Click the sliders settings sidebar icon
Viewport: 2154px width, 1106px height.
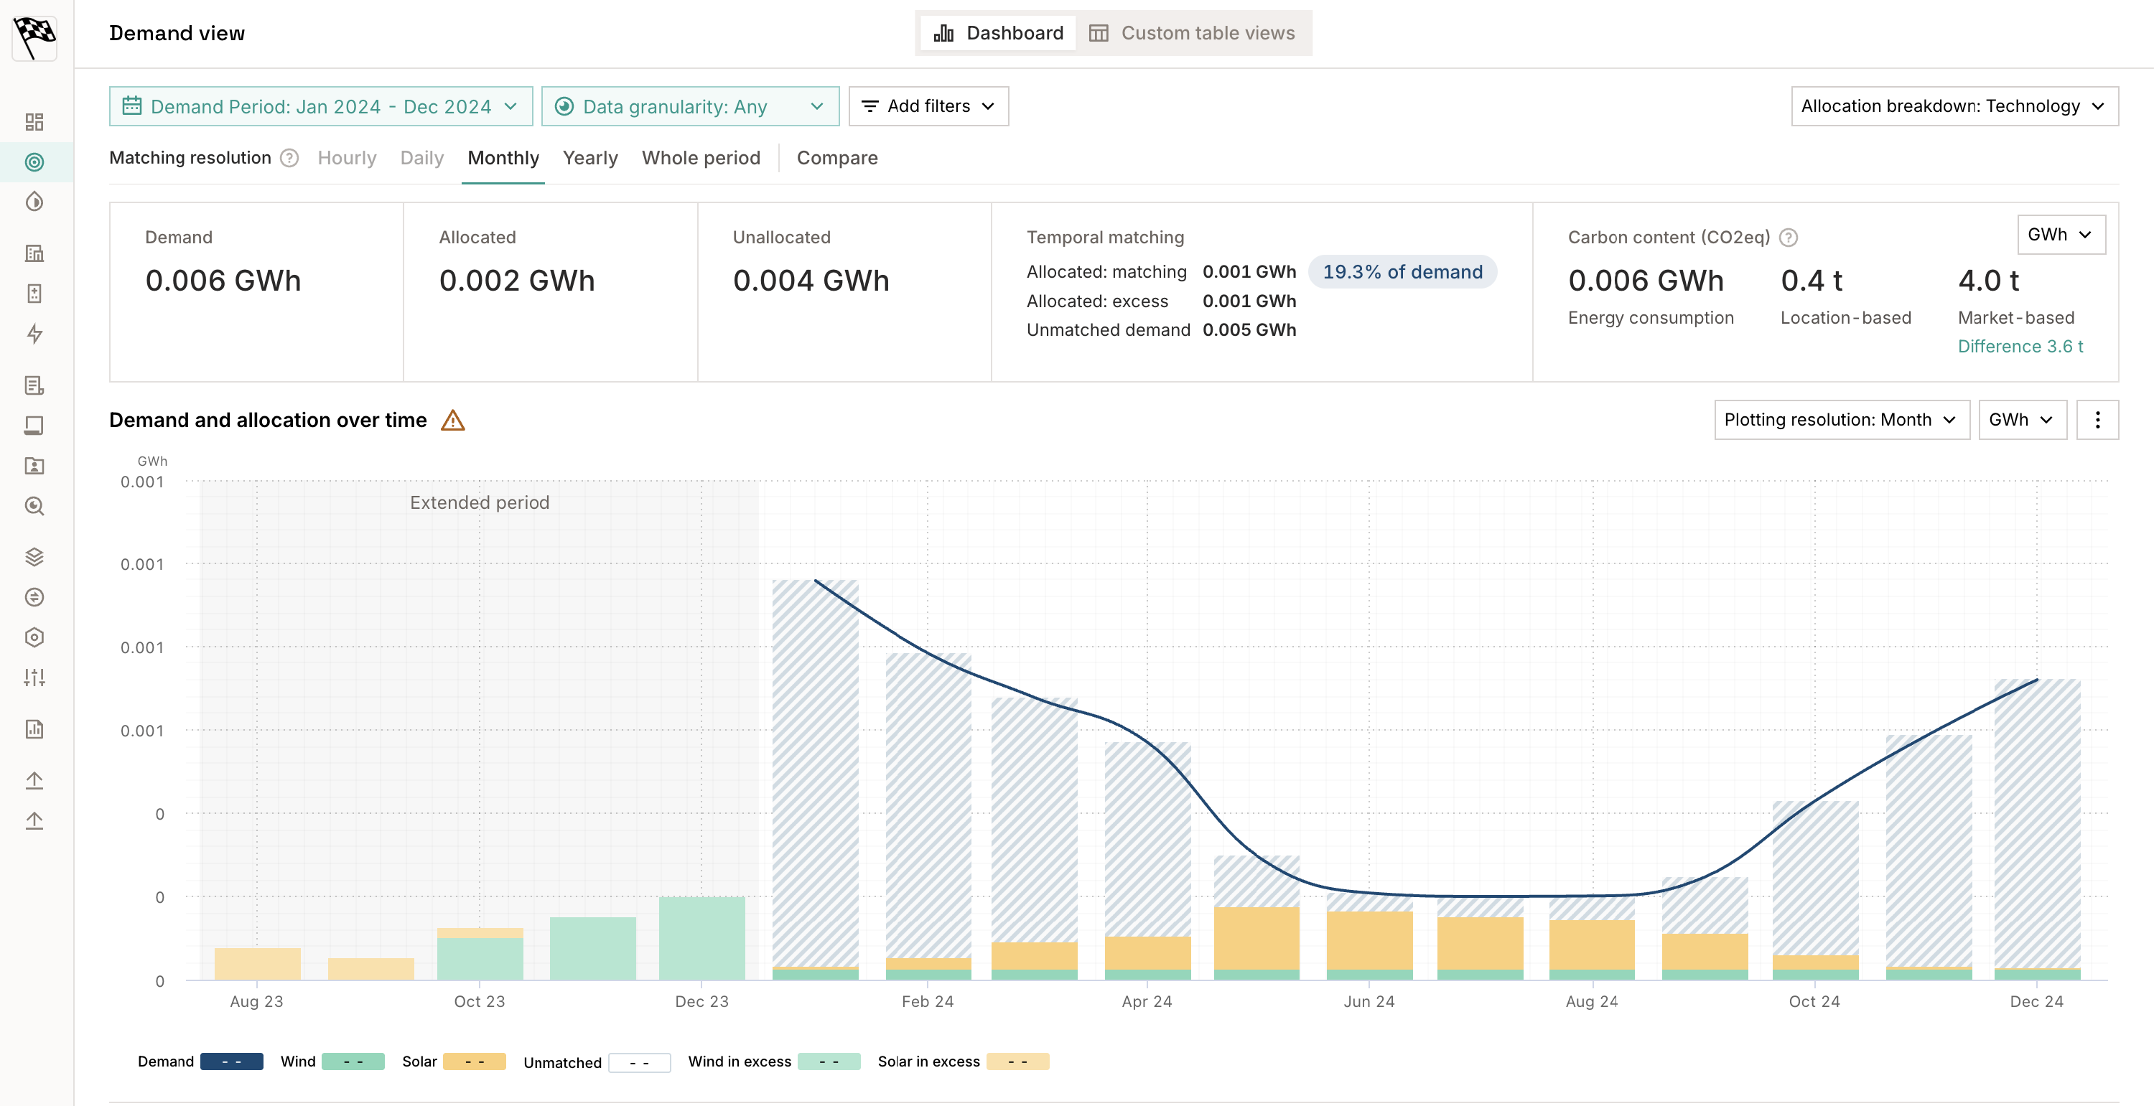34,677
